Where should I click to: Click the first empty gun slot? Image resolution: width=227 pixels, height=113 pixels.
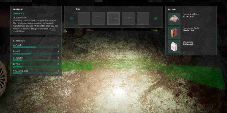[x=84, y=18]
